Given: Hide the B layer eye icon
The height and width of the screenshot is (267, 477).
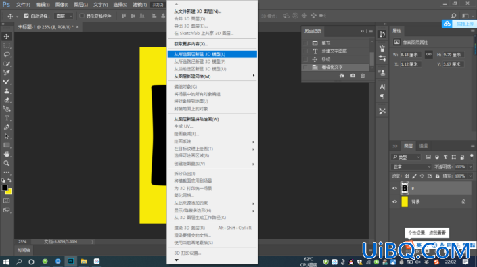Looking at the screenshot, I should pyautogui.click(x=394, y=188).
